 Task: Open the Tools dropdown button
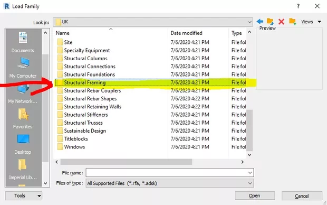(24, 196)
